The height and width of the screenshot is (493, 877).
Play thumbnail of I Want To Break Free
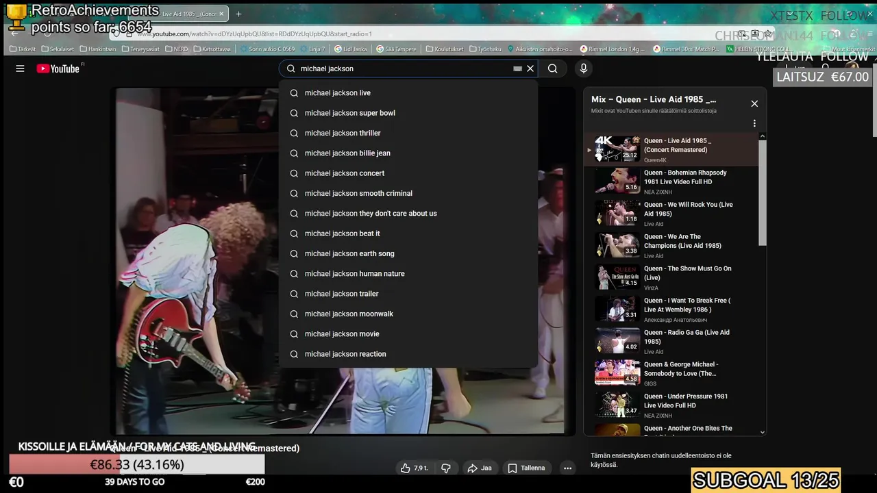[x=617, y=309]
